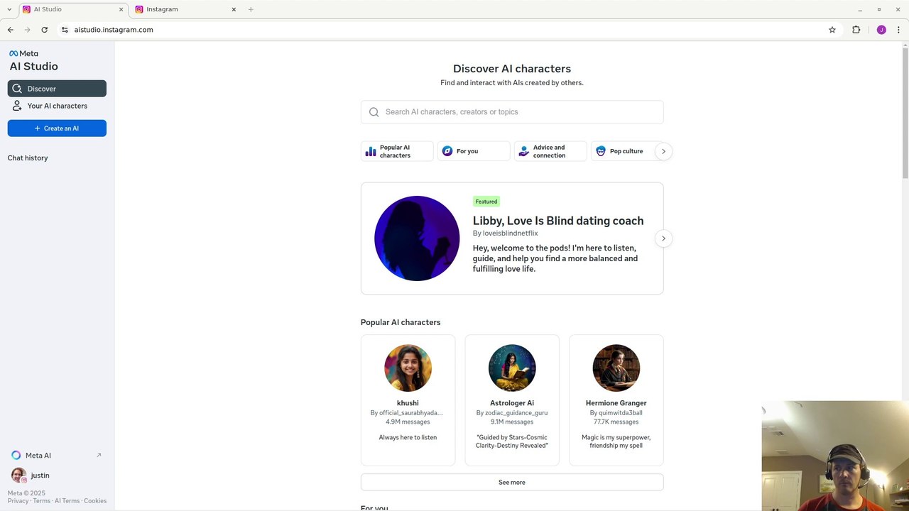
Task: Close the AI Studio browser tab
Action: 121,9
